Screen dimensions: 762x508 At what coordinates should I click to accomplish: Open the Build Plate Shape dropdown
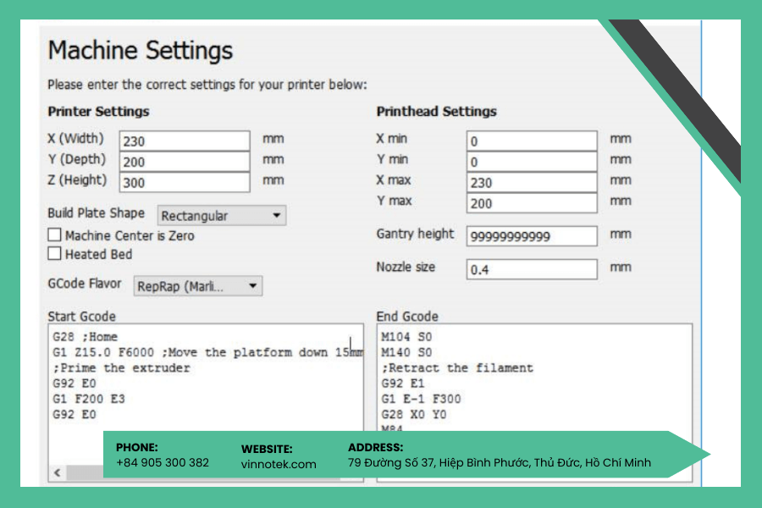point(222,215)
